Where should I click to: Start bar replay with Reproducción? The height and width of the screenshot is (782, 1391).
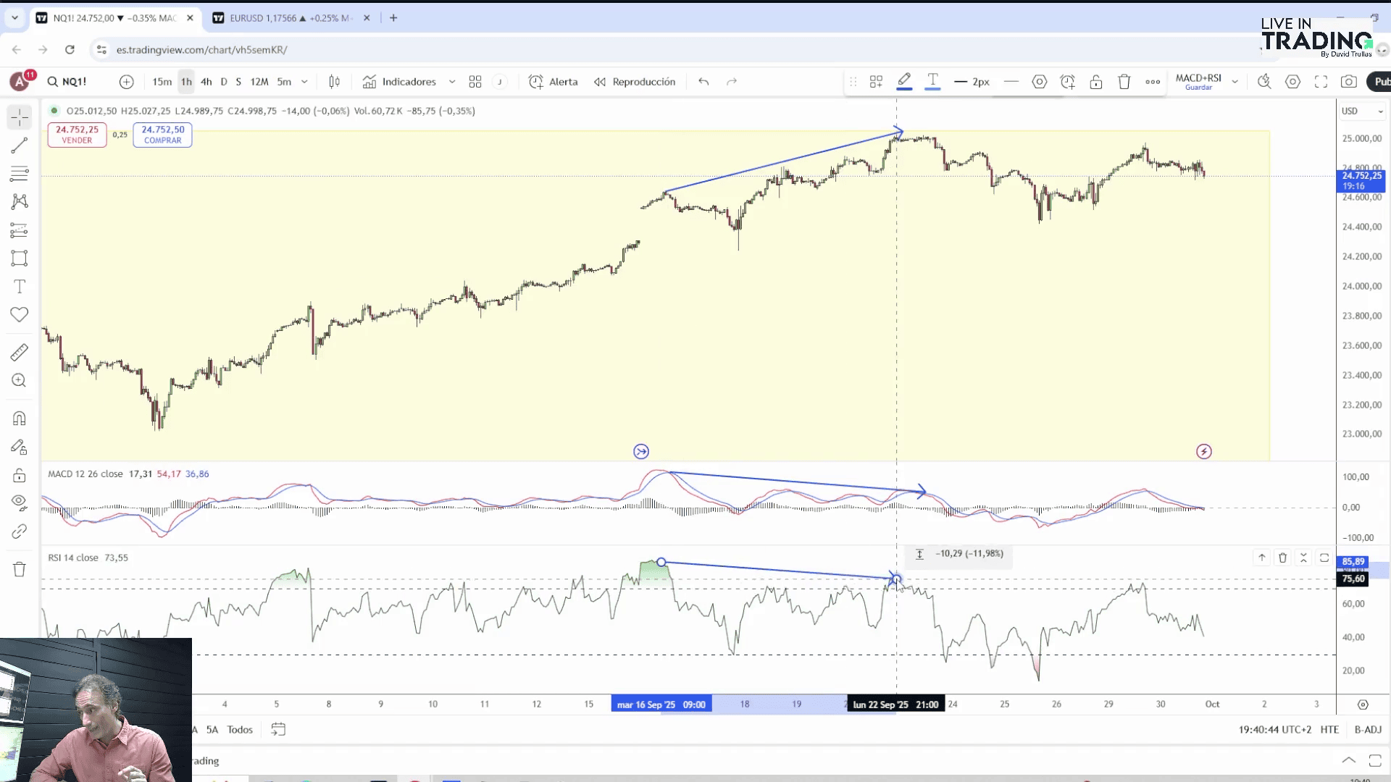(635, 82)
